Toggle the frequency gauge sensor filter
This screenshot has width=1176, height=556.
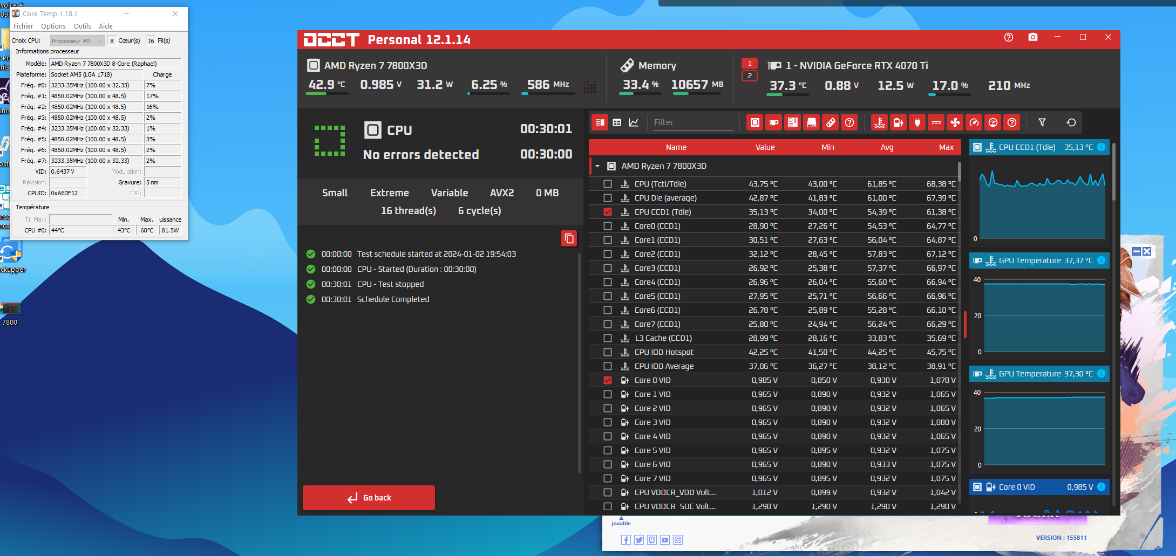(x=974, y=122)
